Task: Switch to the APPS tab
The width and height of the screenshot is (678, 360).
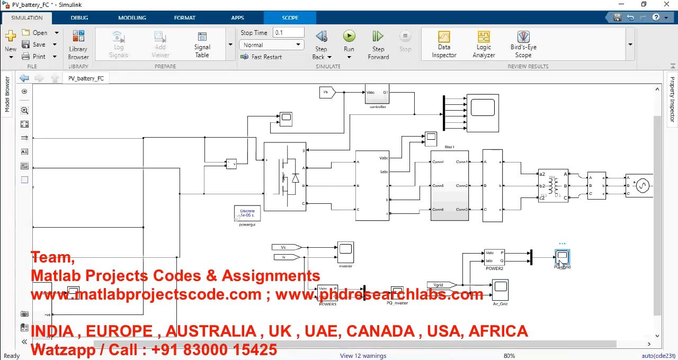Action: (x=237, y=17)
